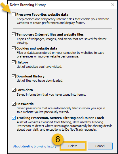118x154 pixels.
Task: Click the Download History label text
Action: [x=30, y=76]
